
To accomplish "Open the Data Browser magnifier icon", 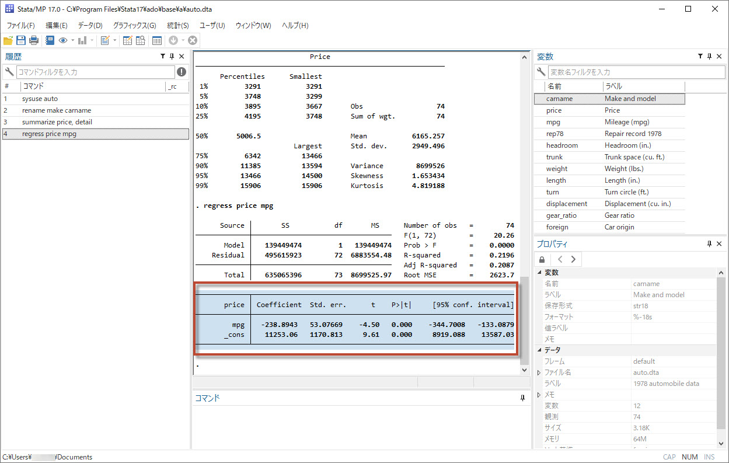I will coord(141,40).
